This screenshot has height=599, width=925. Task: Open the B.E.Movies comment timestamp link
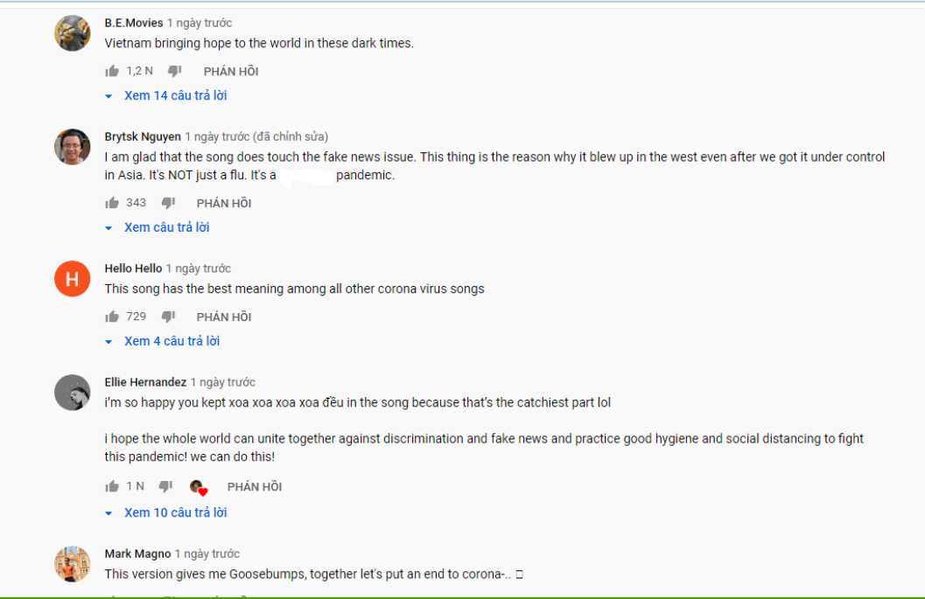tap(200, 23)
